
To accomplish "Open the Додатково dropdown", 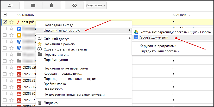I will pos(96,5).
